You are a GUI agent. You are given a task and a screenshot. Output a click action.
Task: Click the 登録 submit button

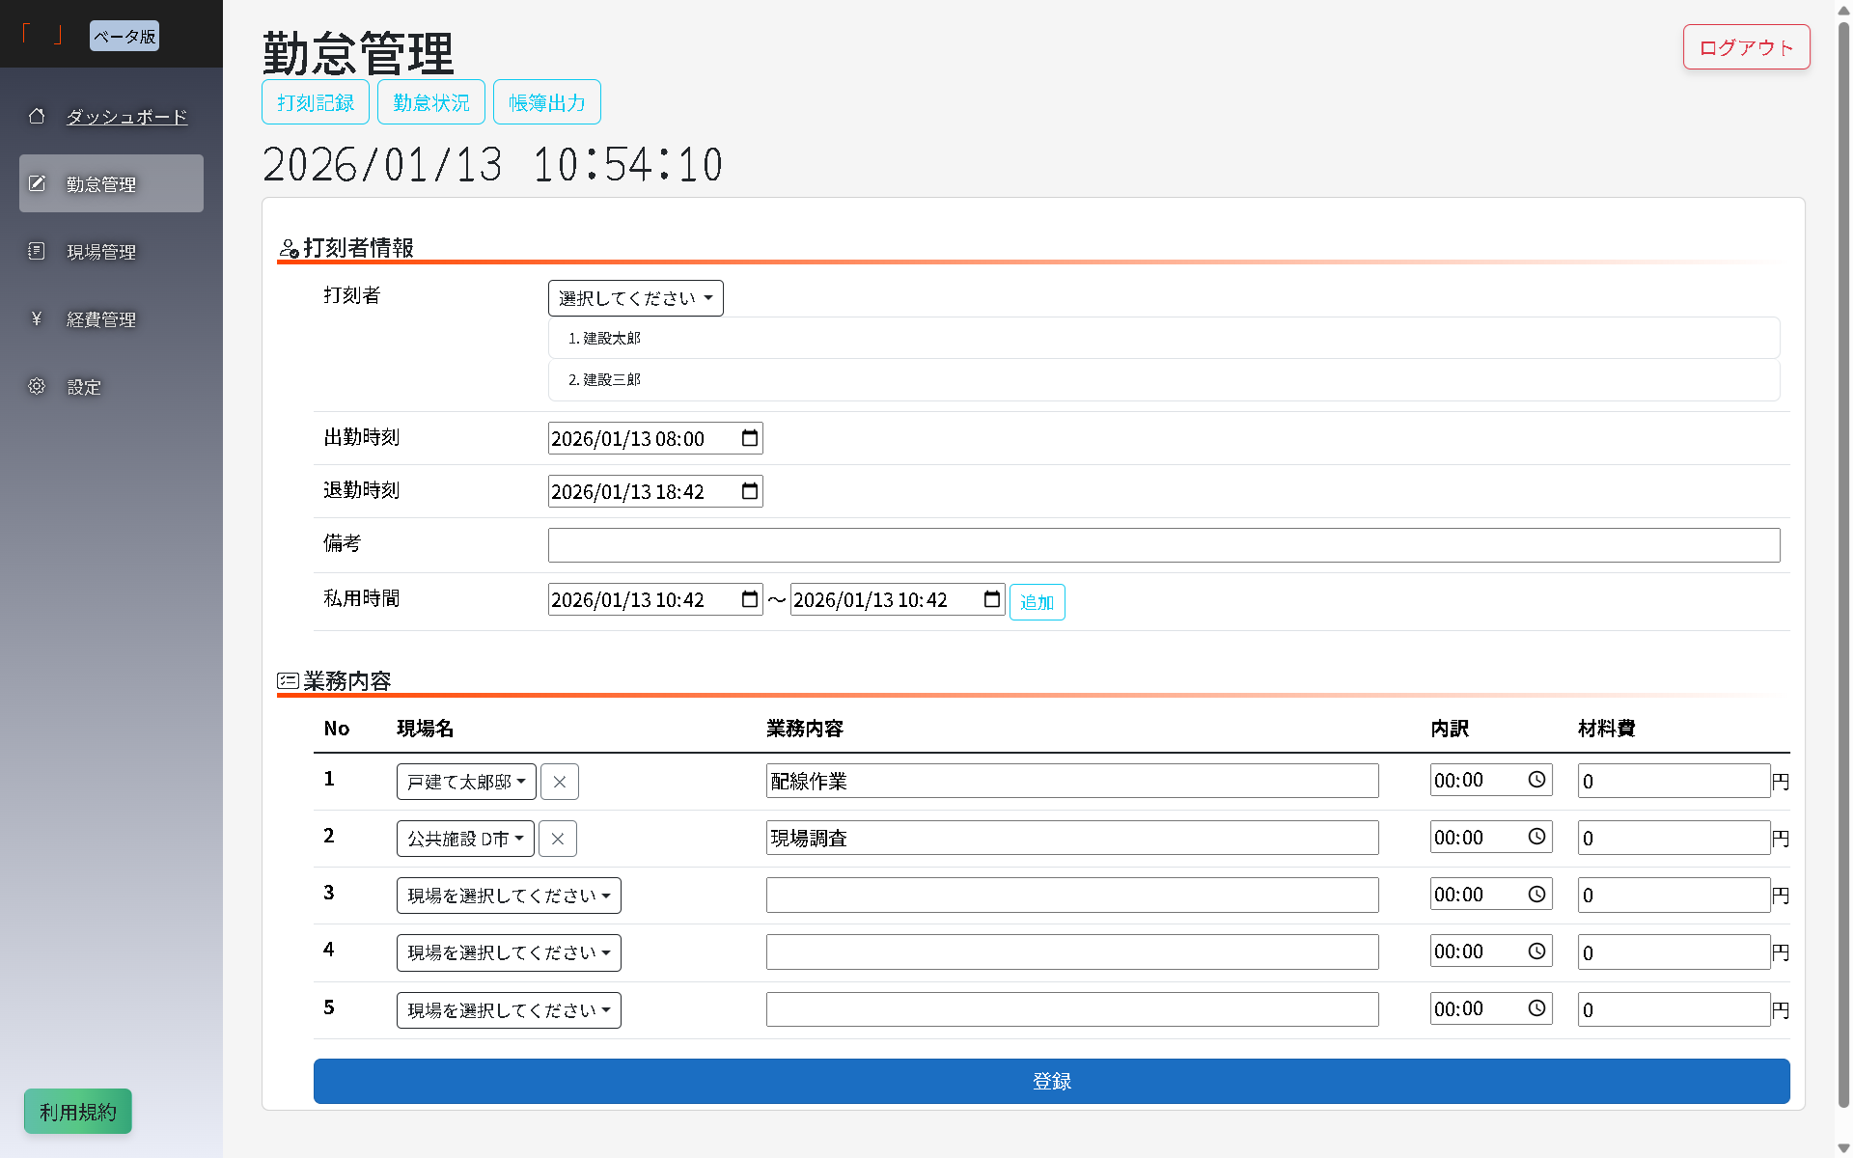[1051, 1081]
